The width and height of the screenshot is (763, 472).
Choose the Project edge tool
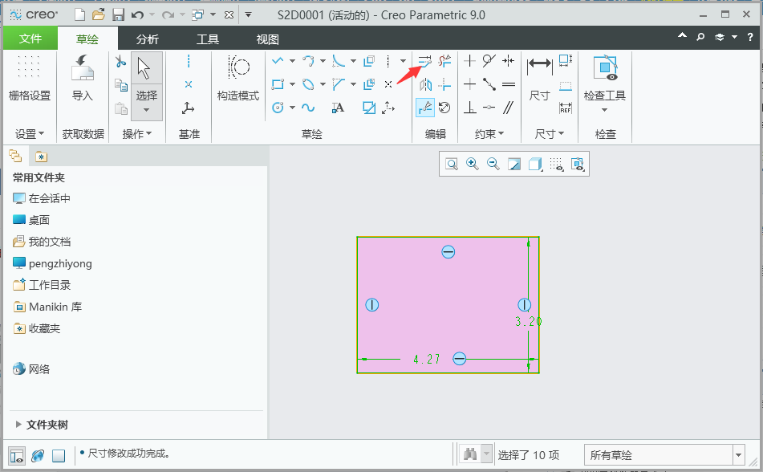(369, 108)
